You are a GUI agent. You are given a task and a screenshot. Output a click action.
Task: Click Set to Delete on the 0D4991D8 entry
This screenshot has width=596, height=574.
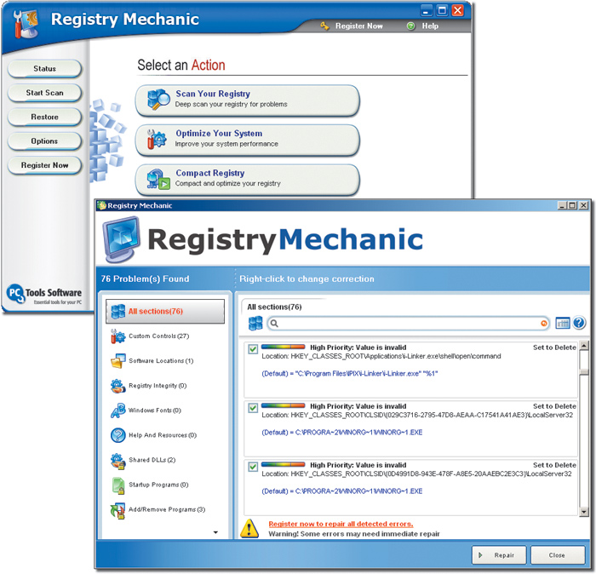pos(554,465)
